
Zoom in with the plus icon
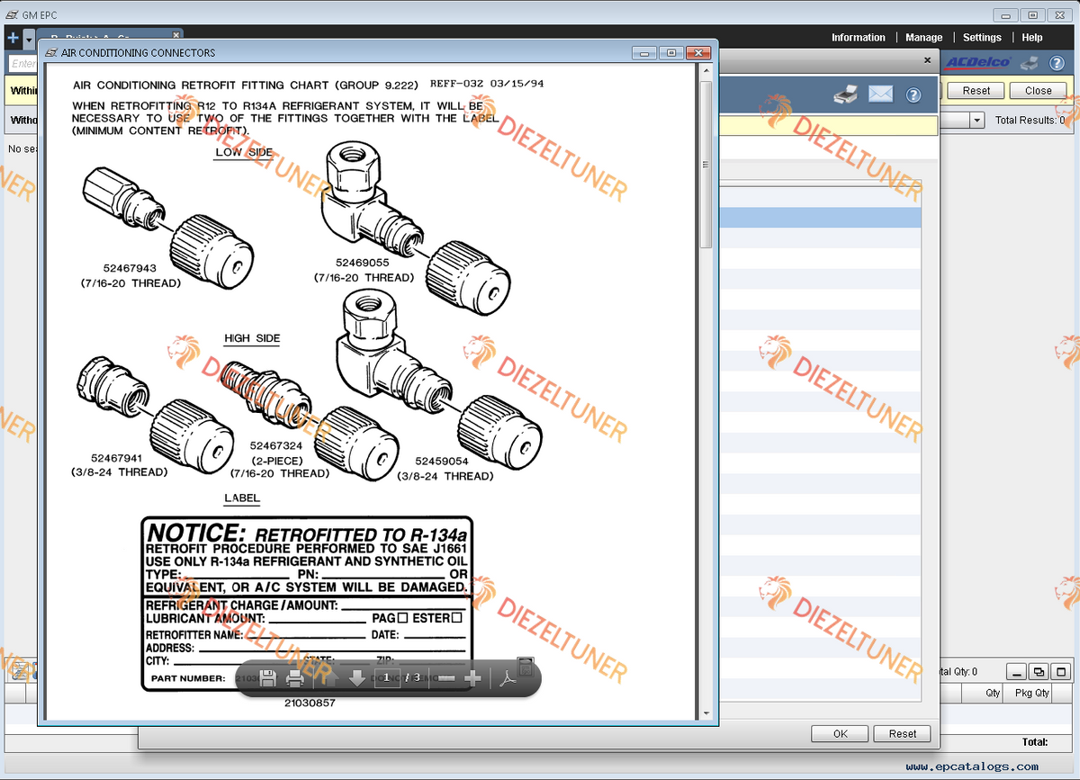pyautogui.click(x=473, y=678)
